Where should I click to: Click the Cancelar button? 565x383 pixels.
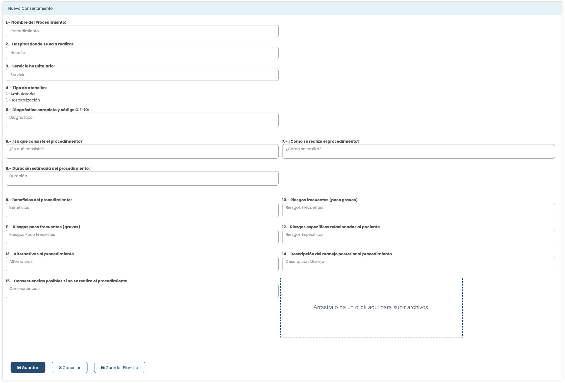coord(70,367)
